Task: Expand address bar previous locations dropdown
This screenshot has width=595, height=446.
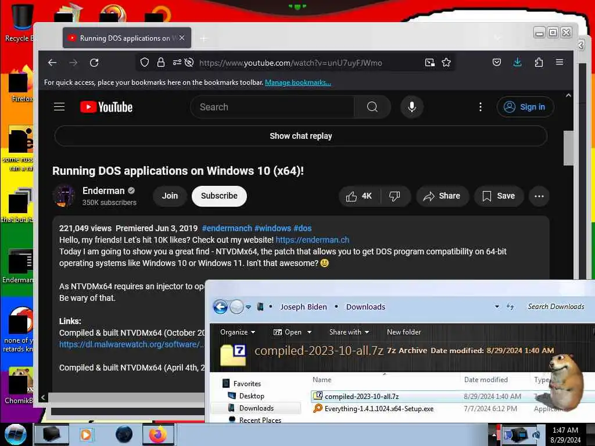Action: click(x=497, y=307)
